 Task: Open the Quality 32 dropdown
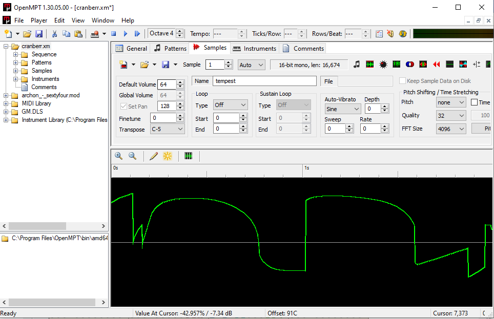pyautogui.click(x=451, y=116)
